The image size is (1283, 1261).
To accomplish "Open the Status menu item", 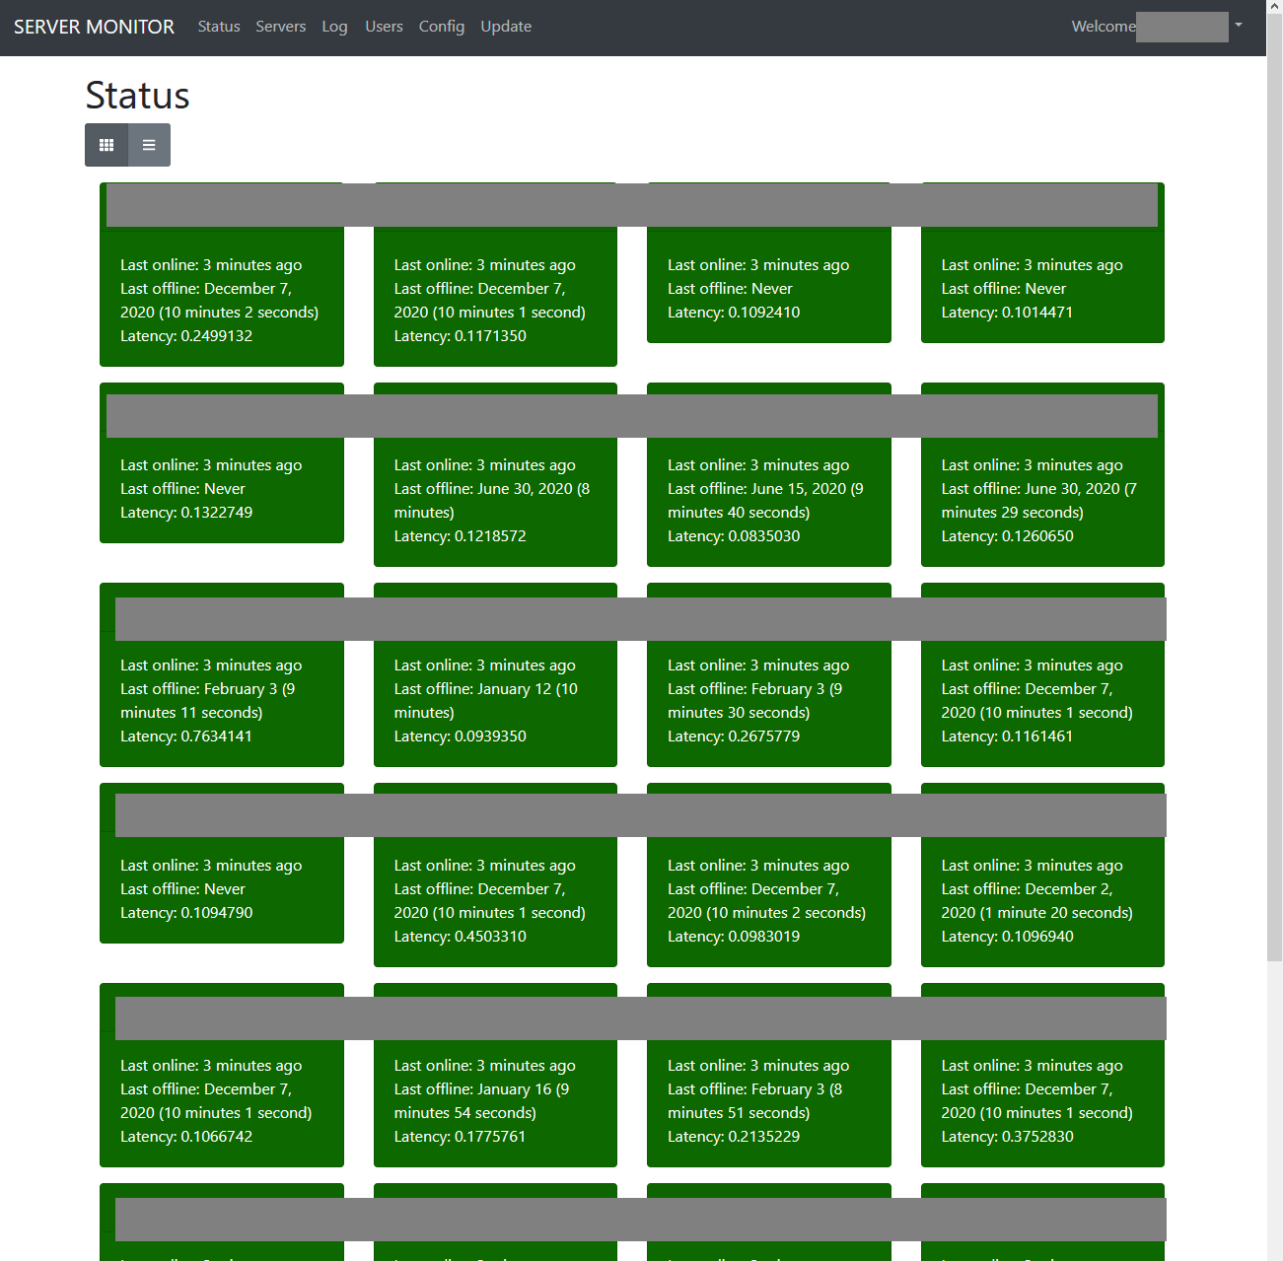I will (x=219, y=27).
